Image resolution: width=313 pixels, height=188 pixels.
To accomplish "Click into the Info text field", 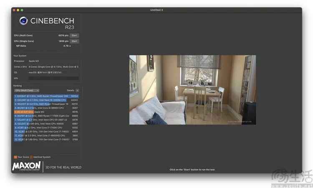I will tap(53, 78).
